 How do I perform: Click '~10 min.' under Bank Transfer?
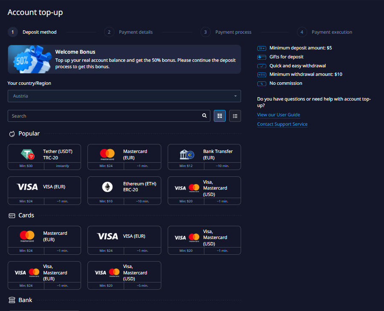(x=222, y=166)
